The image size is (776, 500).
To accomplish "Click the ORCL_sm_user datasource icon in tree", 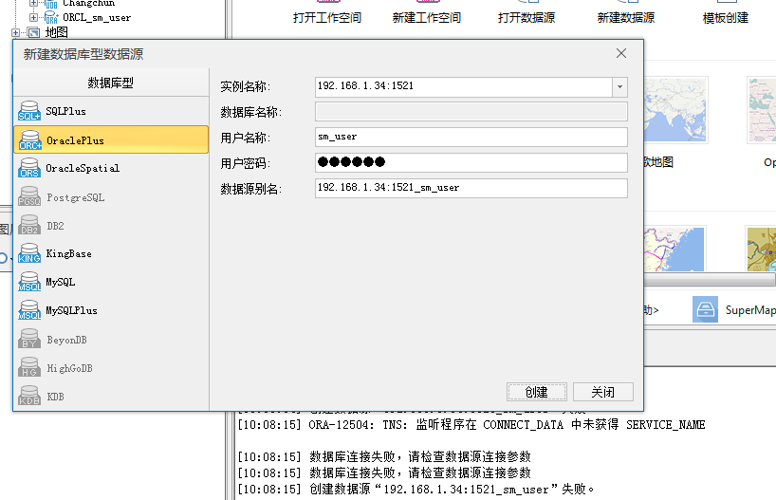I will 51,18.
